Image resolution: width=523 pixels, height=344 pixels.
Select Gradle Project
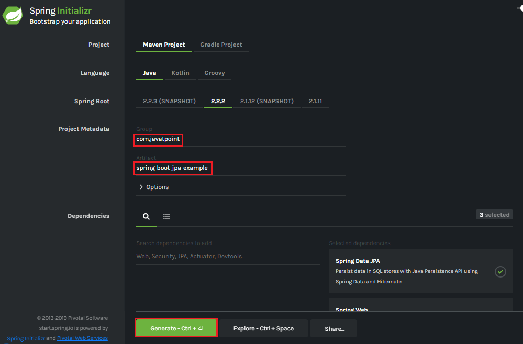point(221,45)
